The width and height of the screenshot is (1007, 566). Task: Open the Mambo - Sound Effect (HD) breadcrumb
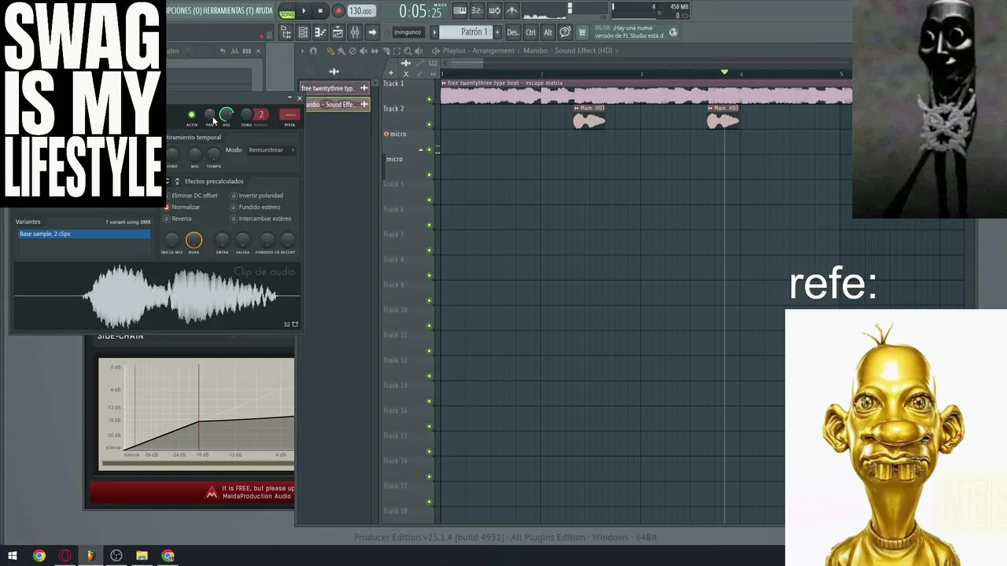coord(567,51)
